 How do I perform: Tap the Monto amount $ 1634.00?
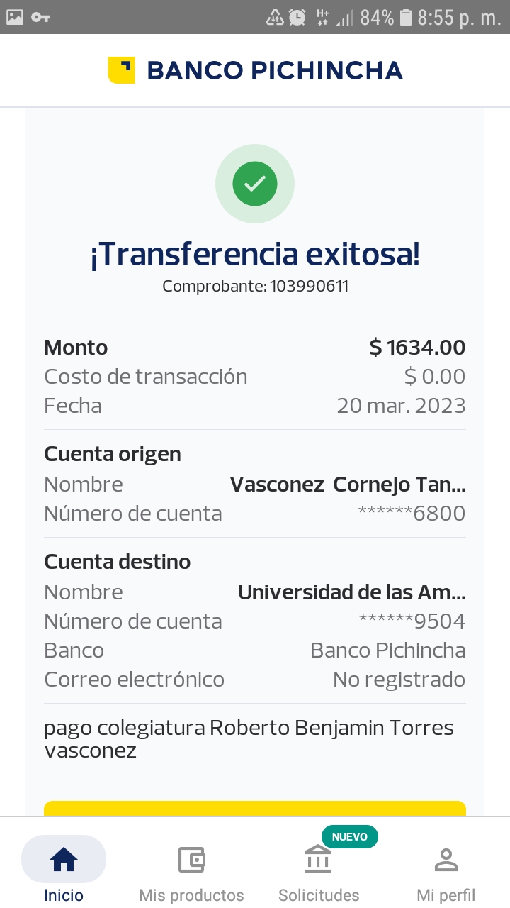(x=417, y=348)
